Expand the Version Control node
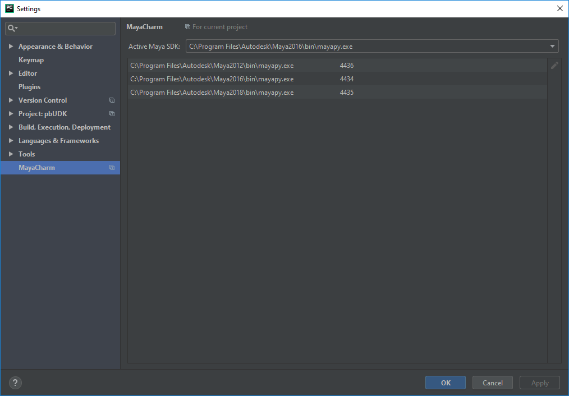The image size is (569, 396). [x=11, y=100]
